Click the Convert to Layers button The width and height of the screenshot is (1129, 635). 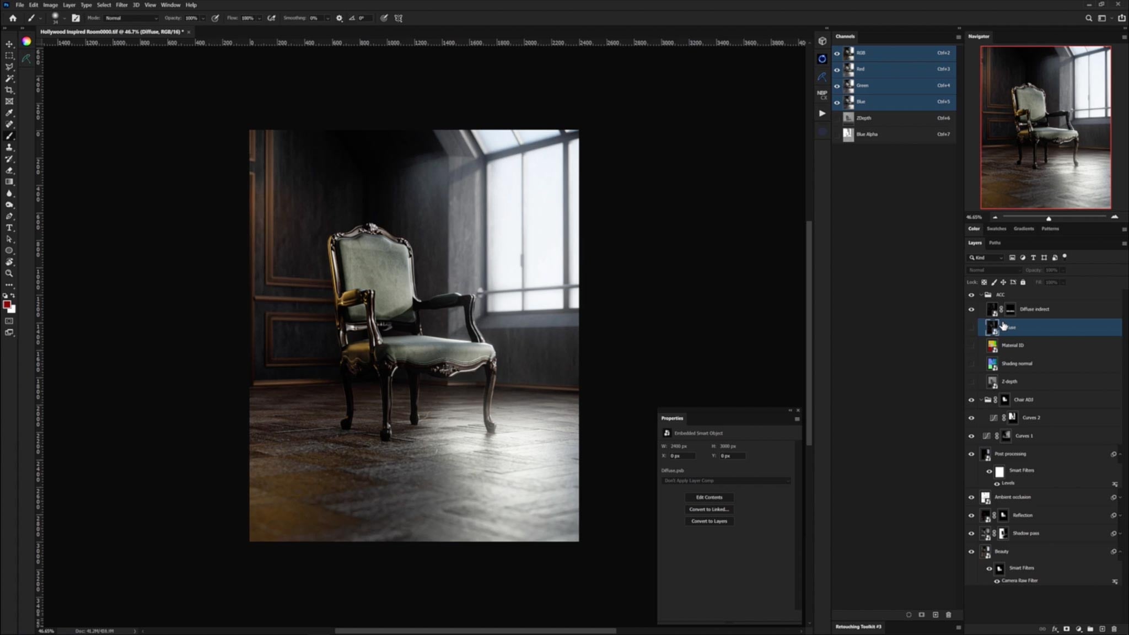(708, 521)
